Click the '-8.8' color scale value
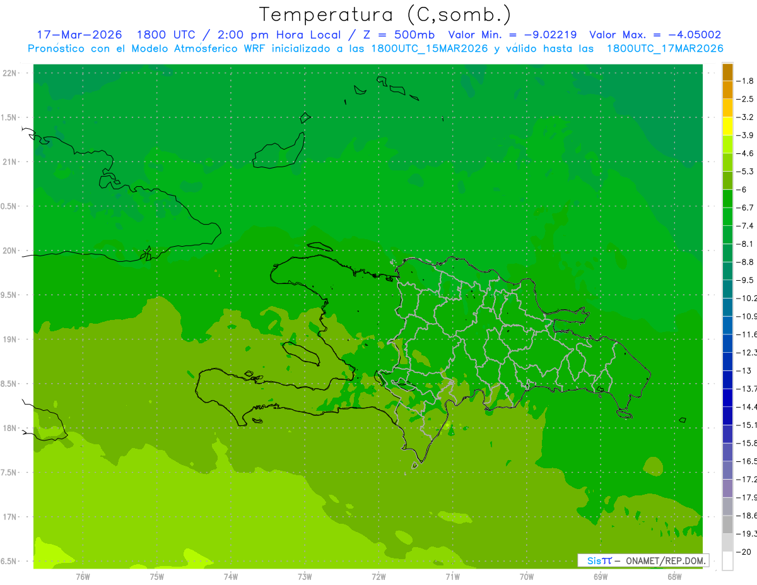Viewport: 757px width, 585px height. pos(746,262)
